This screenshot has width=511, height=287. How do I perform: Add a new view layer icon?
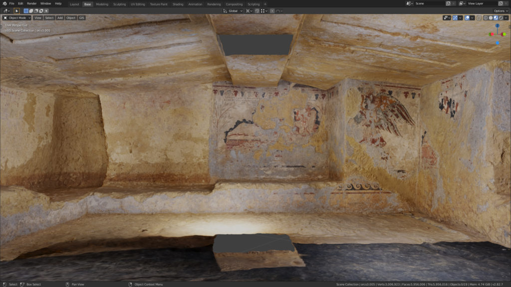click(501, 3)
